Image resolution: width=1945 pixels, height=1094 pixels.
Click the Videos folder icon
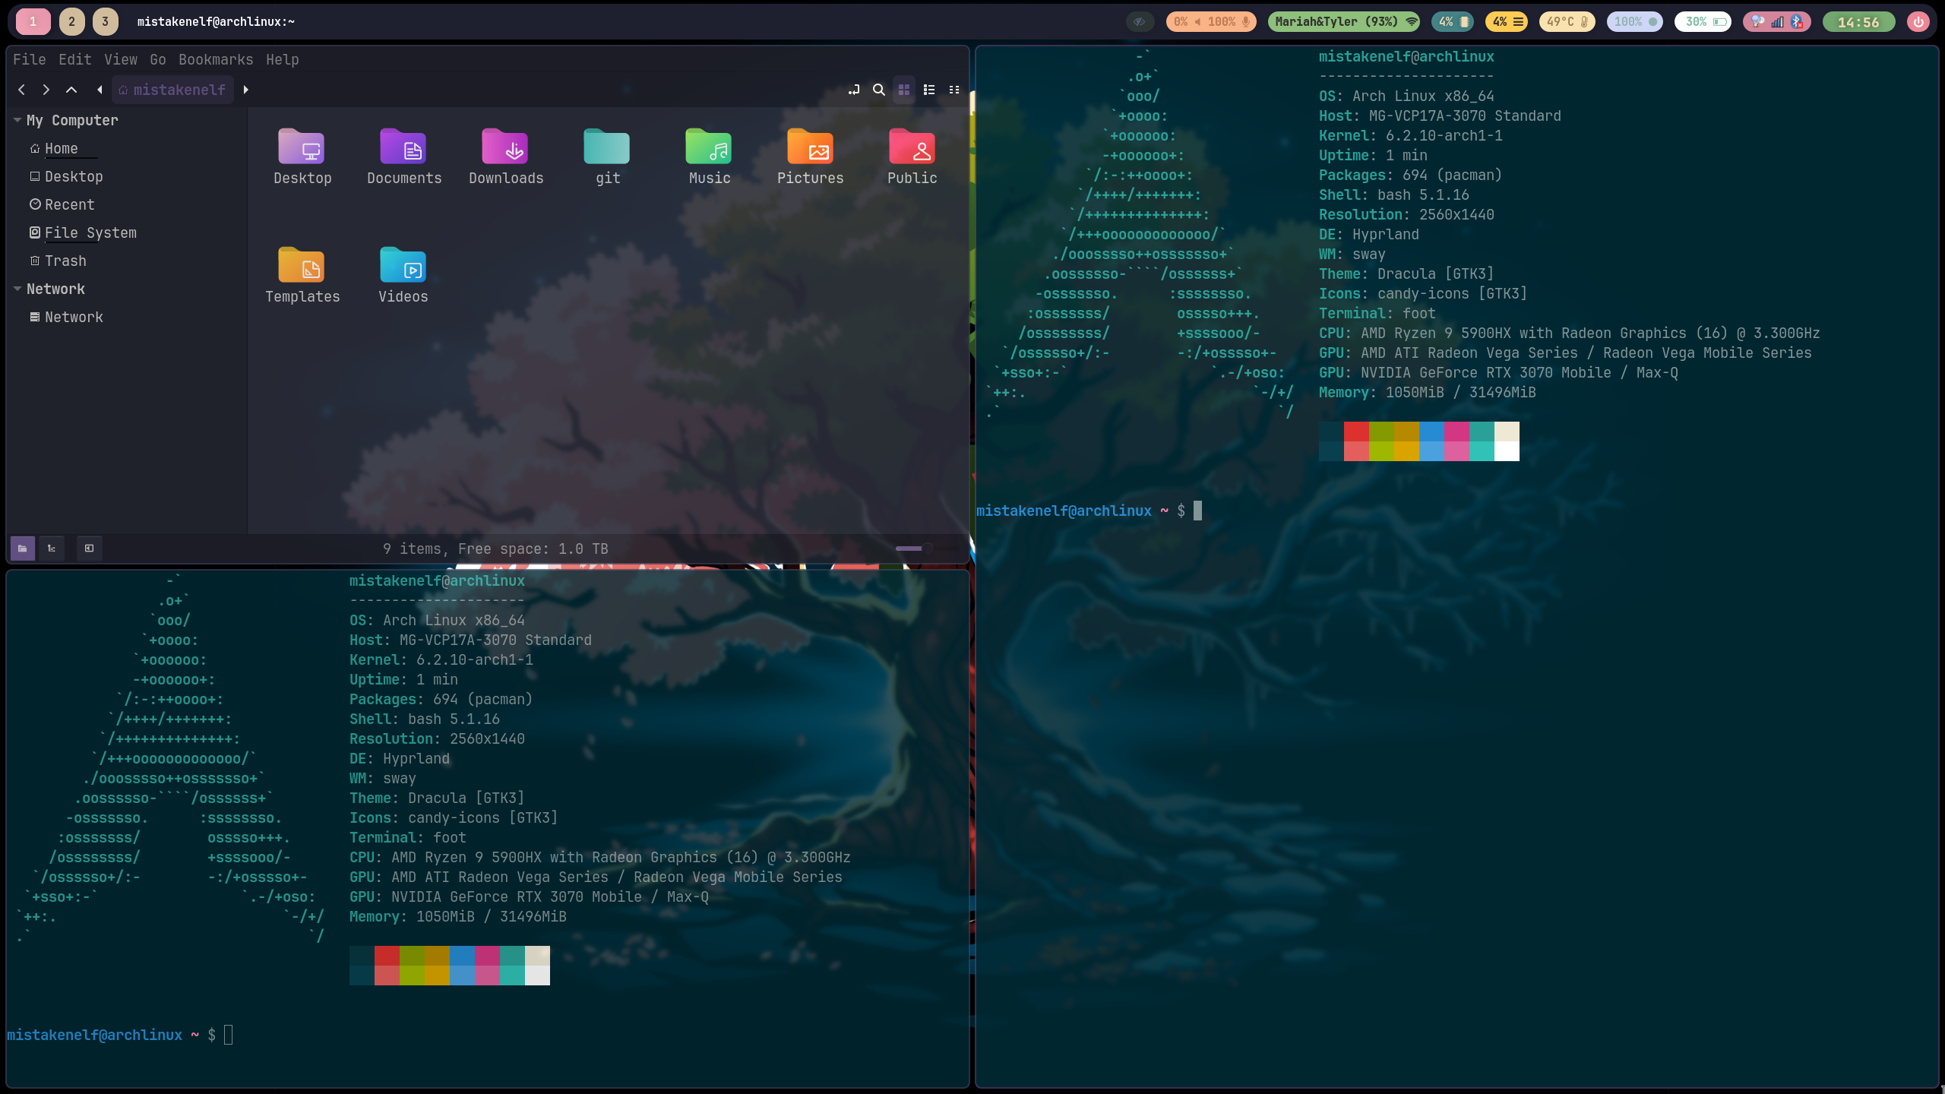point(402,268)
